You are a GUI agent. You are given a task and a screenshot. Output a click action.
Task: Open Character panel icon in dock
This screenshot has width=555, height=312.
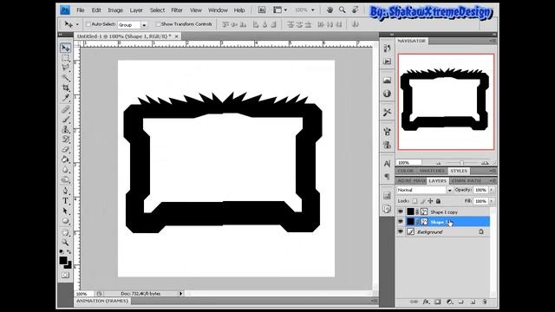387,164
